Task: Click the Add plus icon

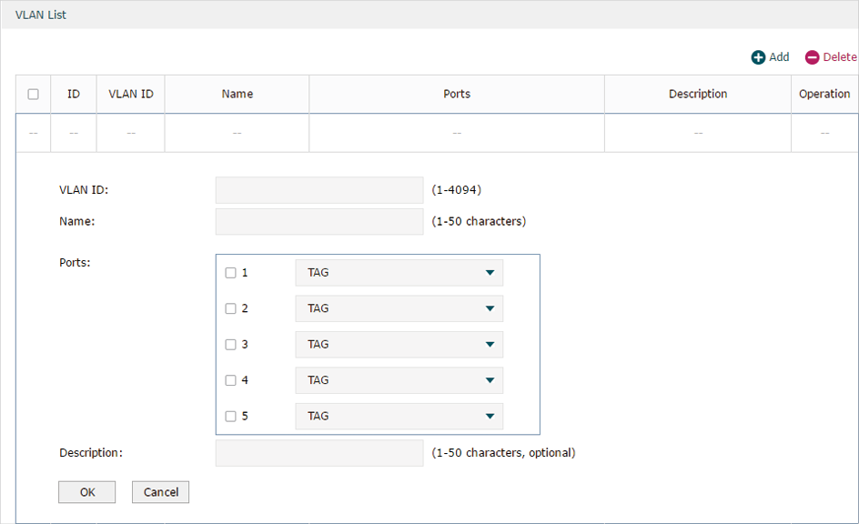Action: coord(758,57)
